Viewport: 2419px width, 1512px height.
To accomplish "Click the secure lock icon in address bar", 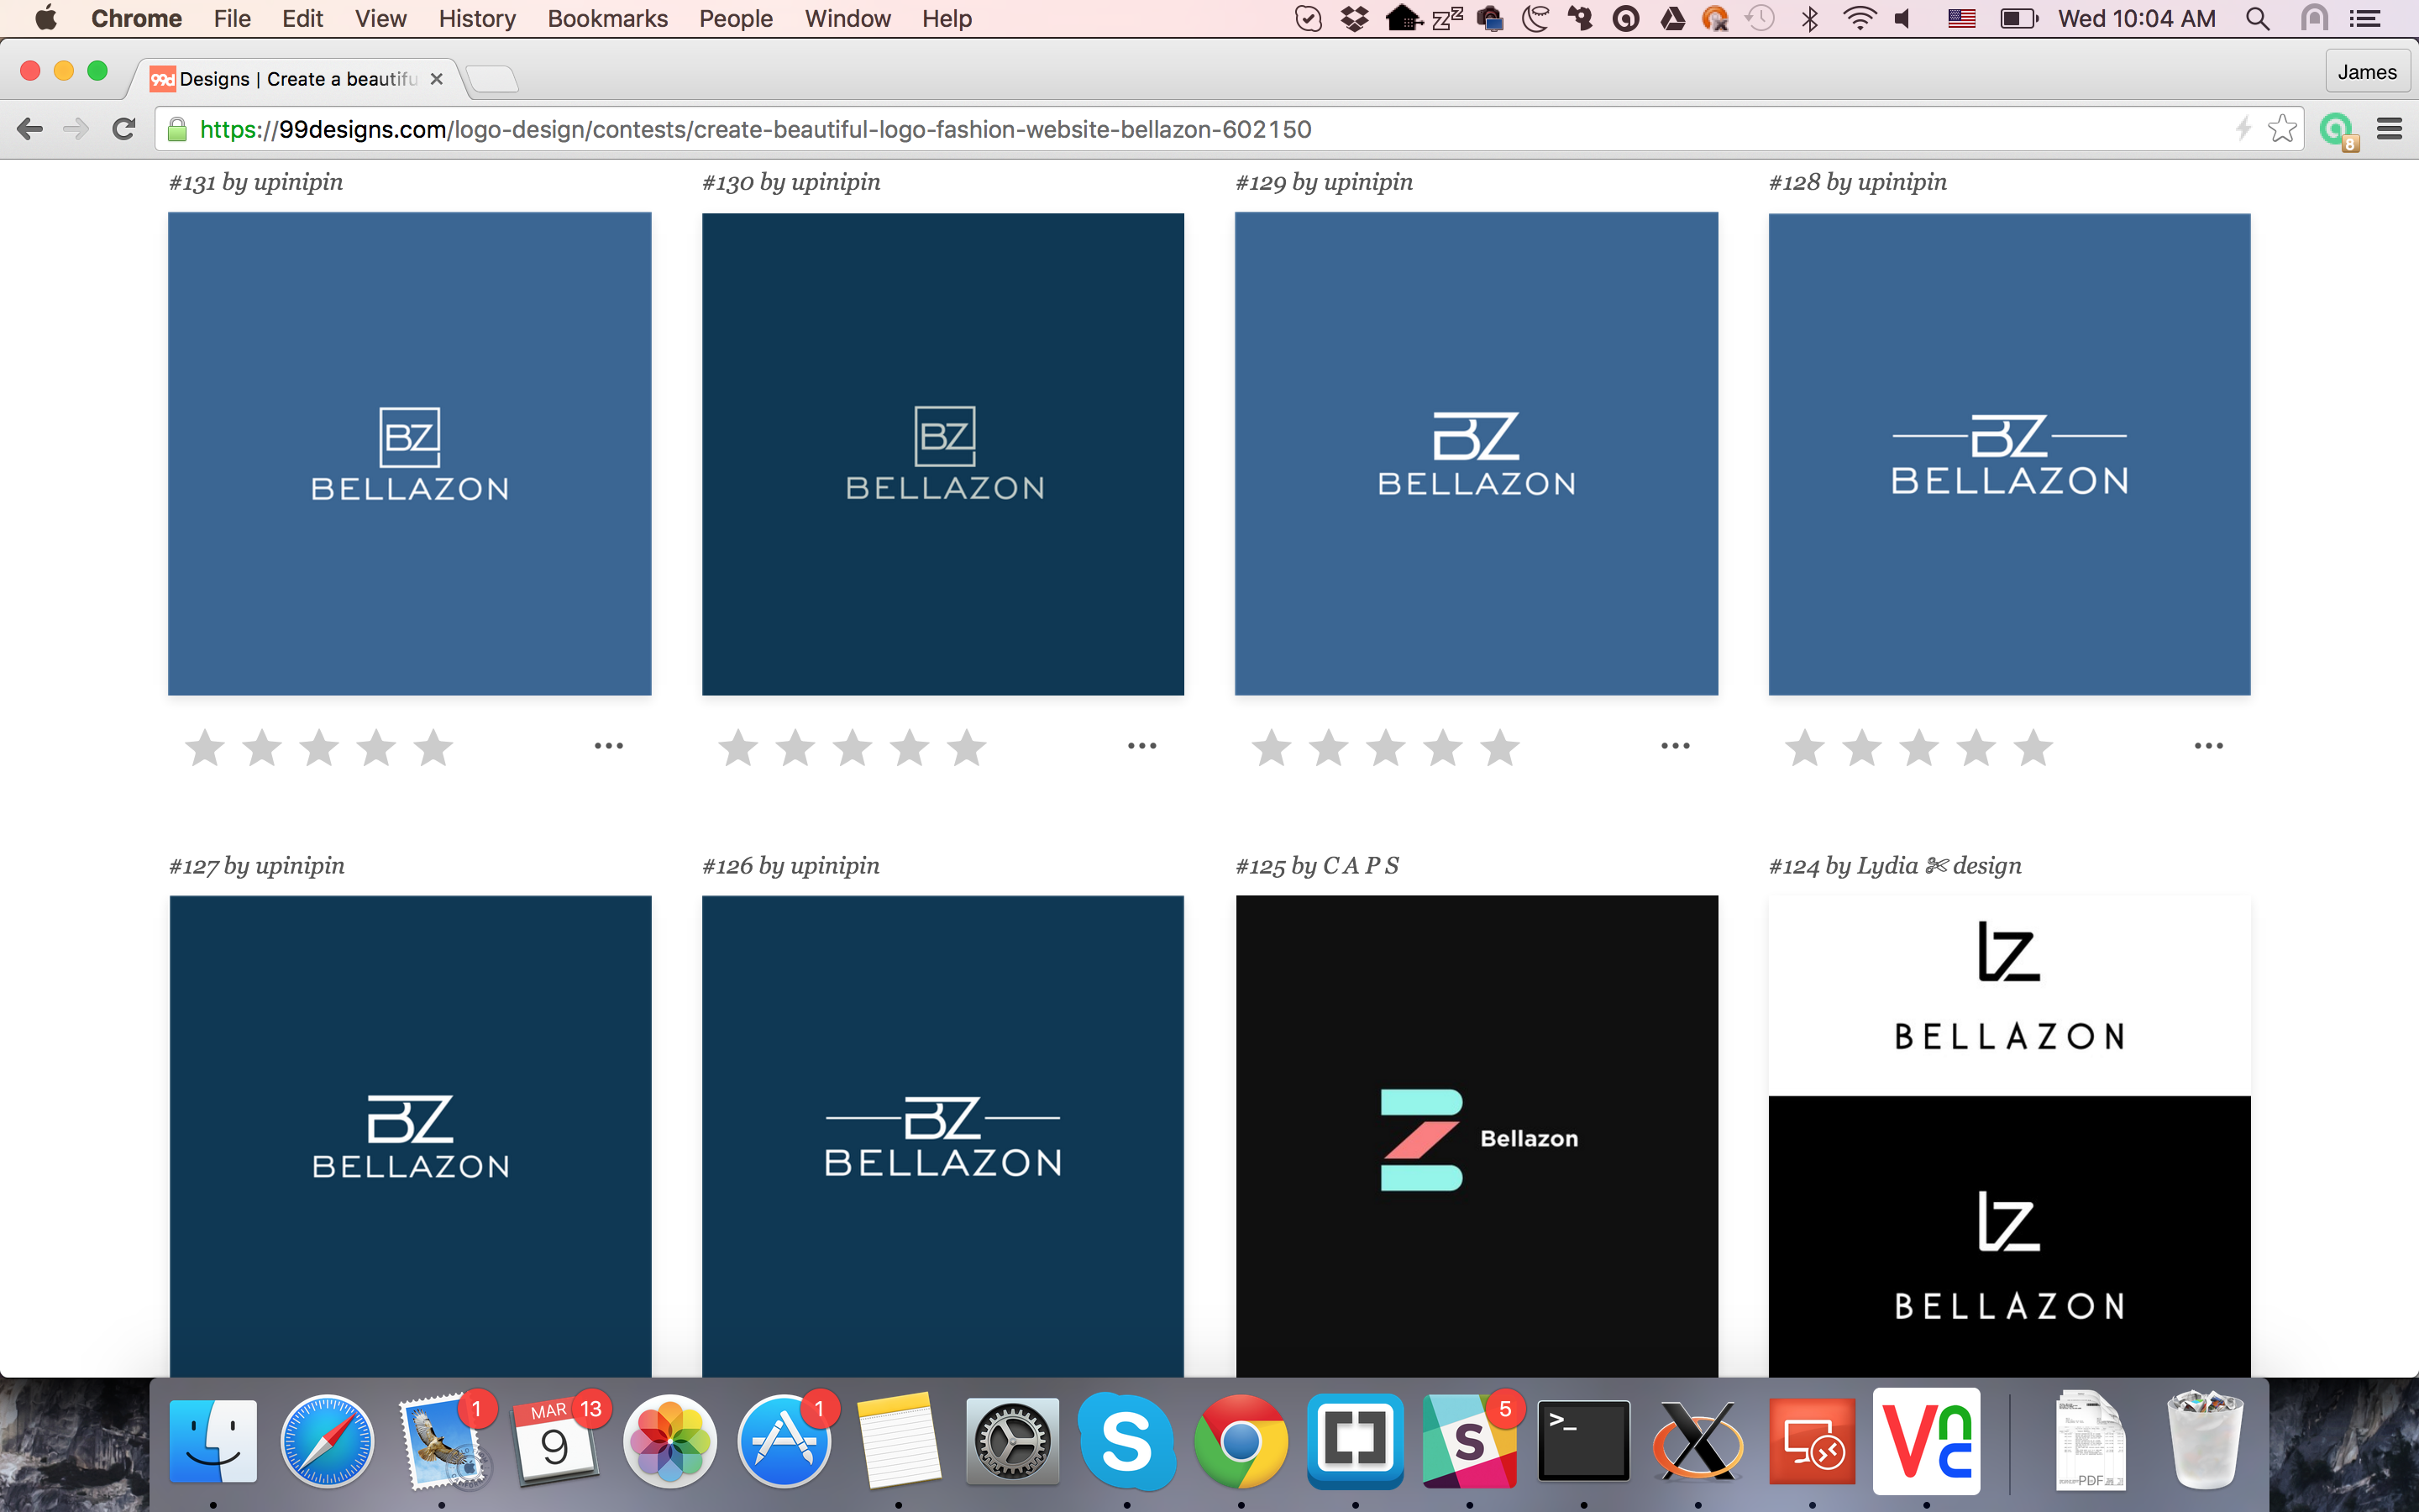I will (177, 129).
